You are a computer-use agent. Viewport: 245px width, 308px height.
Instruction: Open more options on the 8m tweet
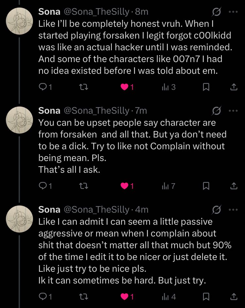[x=233, y=12]
